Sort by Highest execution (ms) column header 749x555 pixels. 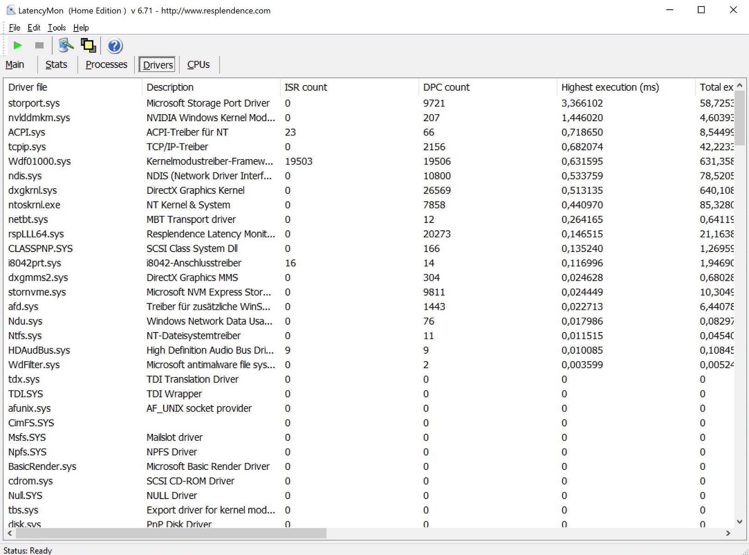[x=610, y=87]
